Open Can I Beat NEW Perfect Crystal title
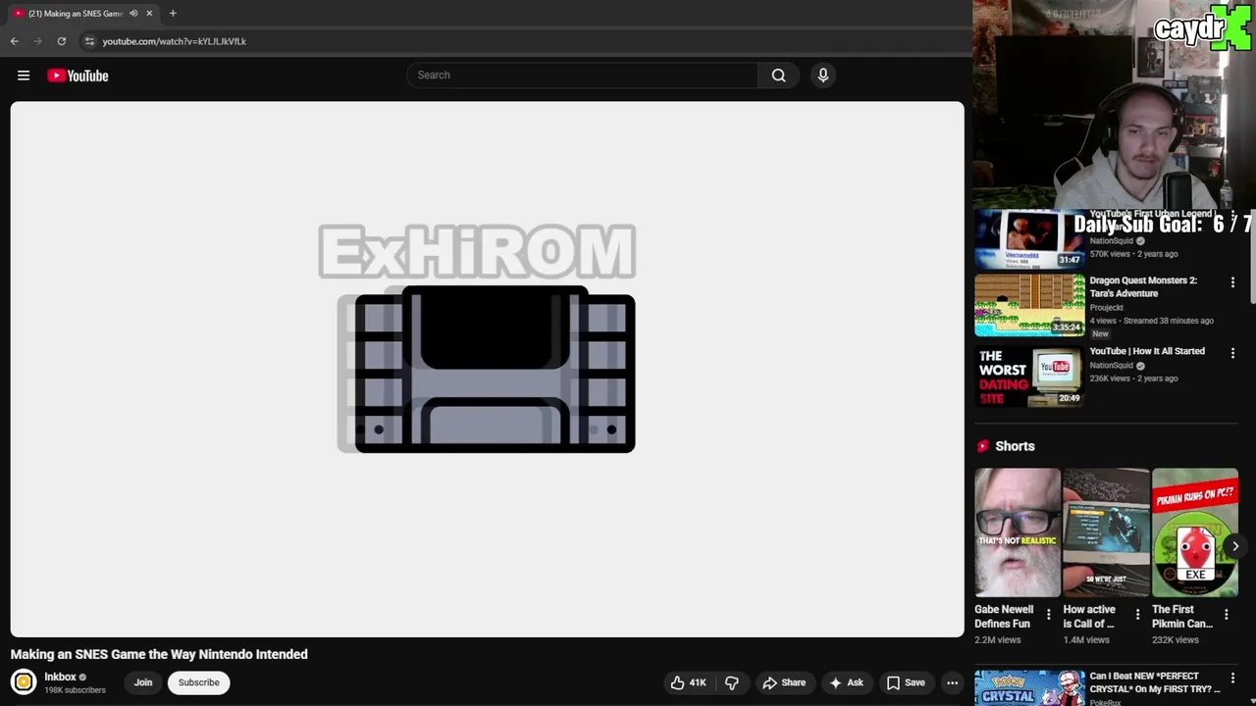1256x706 pixels. (1155, 682)
